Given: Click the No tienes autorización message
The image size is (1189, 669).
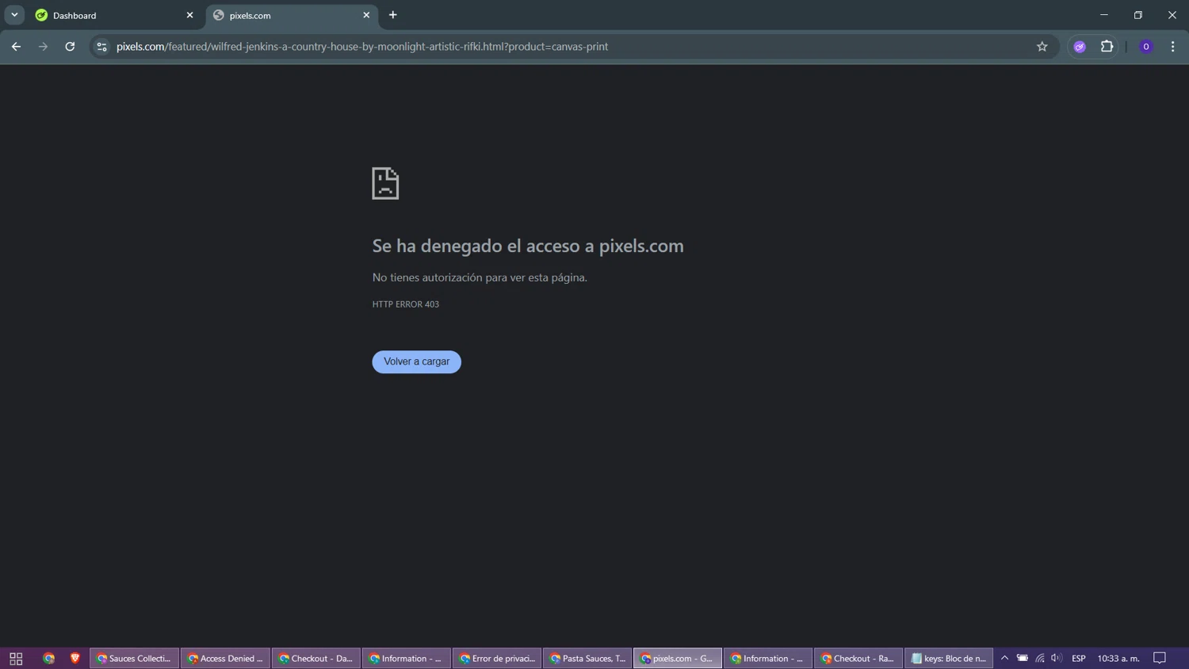Looking at the screenshot, I should [x=480, y=277].
